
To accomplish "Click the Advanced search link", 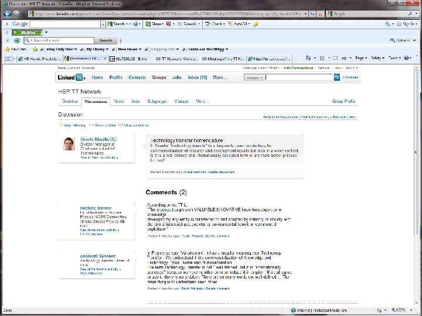I will coord(350,77).
